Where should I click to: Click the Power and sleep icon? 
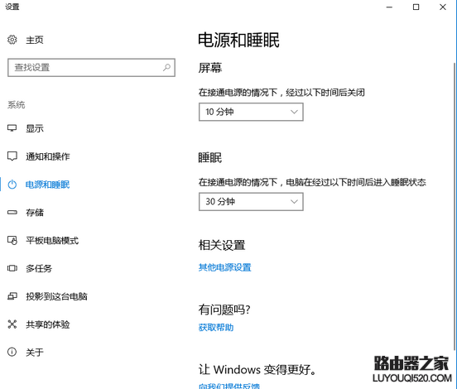pyautogui.click(x=12, y=185)
